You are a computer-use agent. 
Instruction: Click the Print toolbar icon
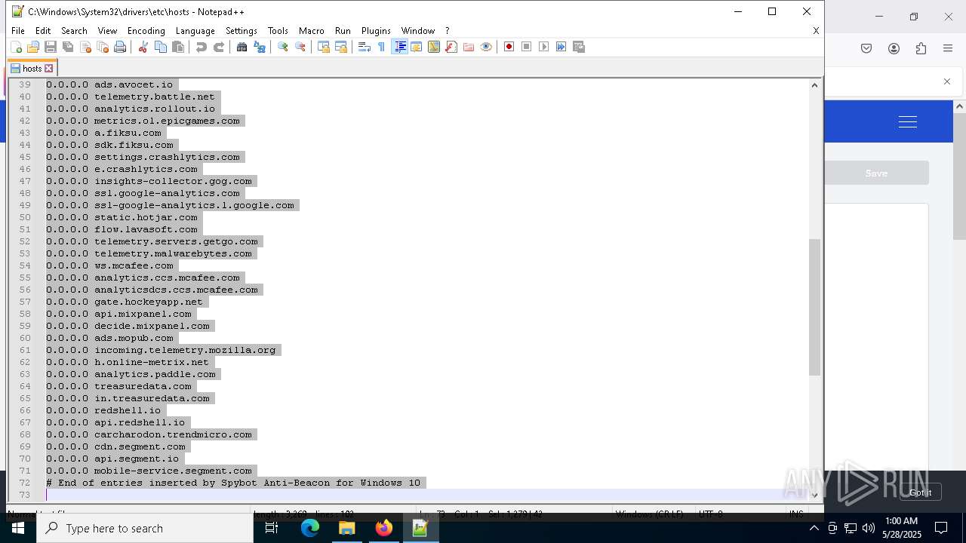120,47
